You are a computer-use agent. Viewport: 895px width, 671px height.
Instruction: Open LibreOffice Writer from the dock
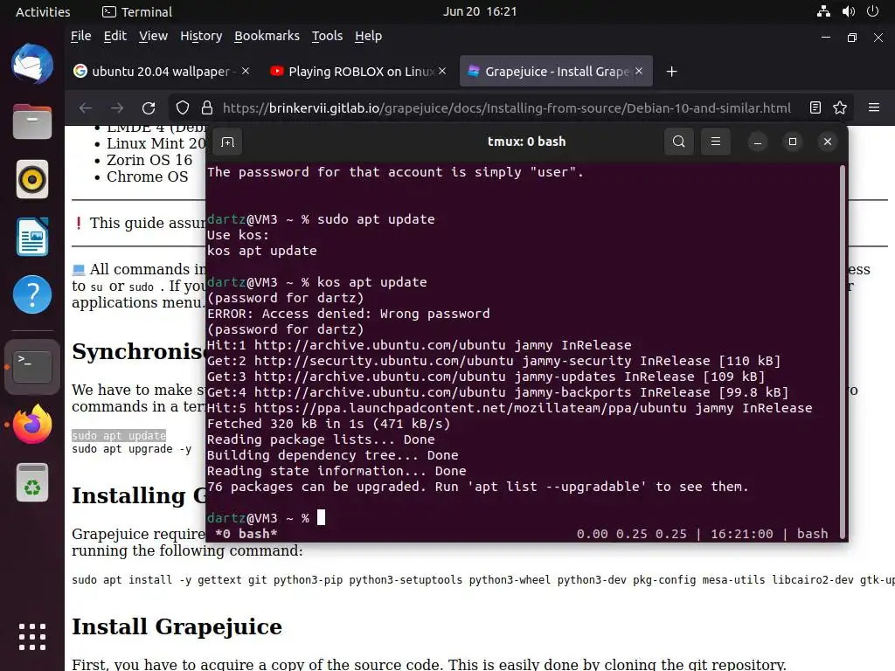click(x=32, y=237)
